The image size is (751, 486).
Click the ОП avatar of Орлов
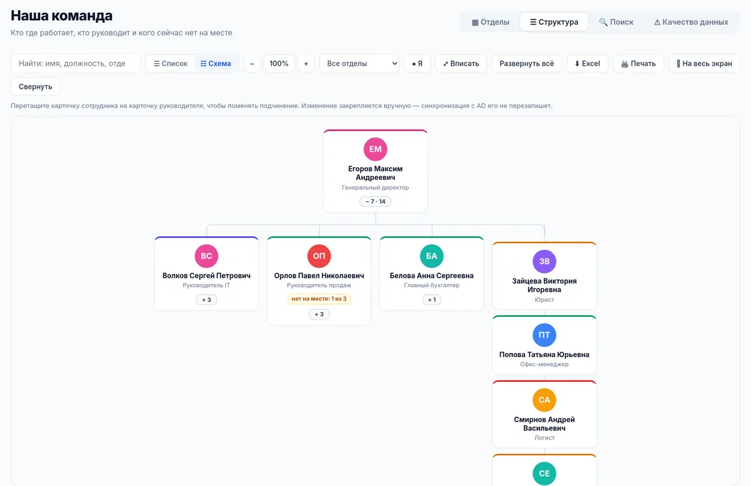click(x=319, y=256)
